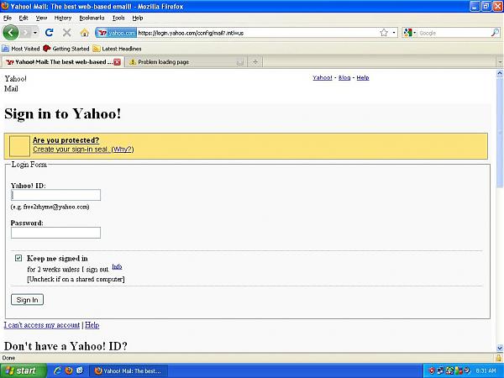Image resolution: width=504 pixels, height=378 pixels.
Task: Open the Bookmarks menu
Action: pyautogui.click(x=92, y=18)
